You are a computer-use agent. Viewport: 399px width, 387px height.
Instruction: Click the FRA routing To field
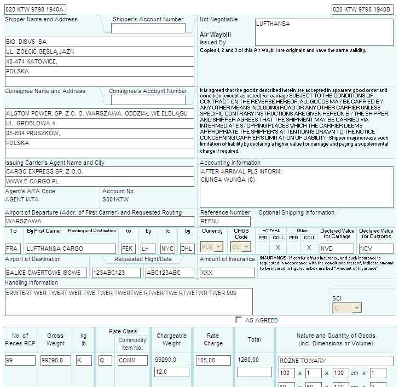tap(13, 249)
